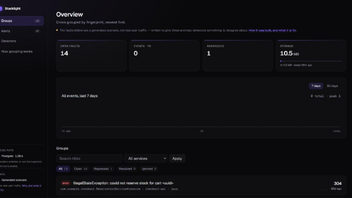Click the Apply filter button
Image resolution: width=352 pixels, height=198 pixels.
click(177, 158)
